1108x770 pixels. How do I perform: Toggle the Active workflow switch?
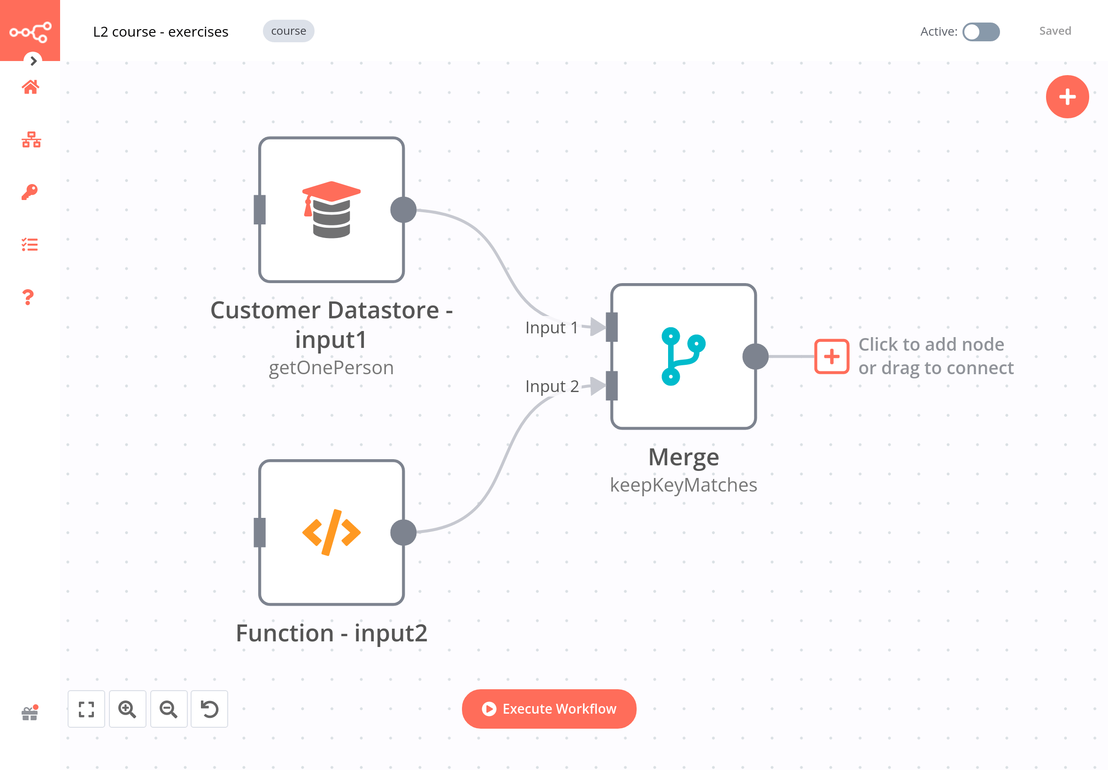pos(980,32)
